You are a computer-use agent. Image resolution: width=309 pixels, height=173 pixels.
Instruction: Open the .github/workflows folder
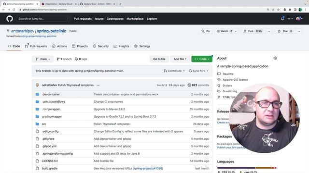(54, 101)
